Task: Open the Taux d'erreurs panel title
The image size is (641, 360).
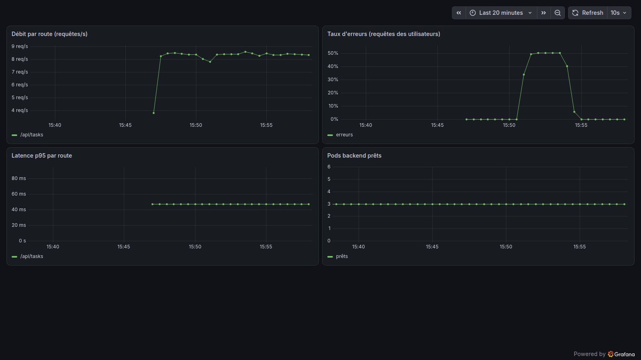Action: click(384, 34)
